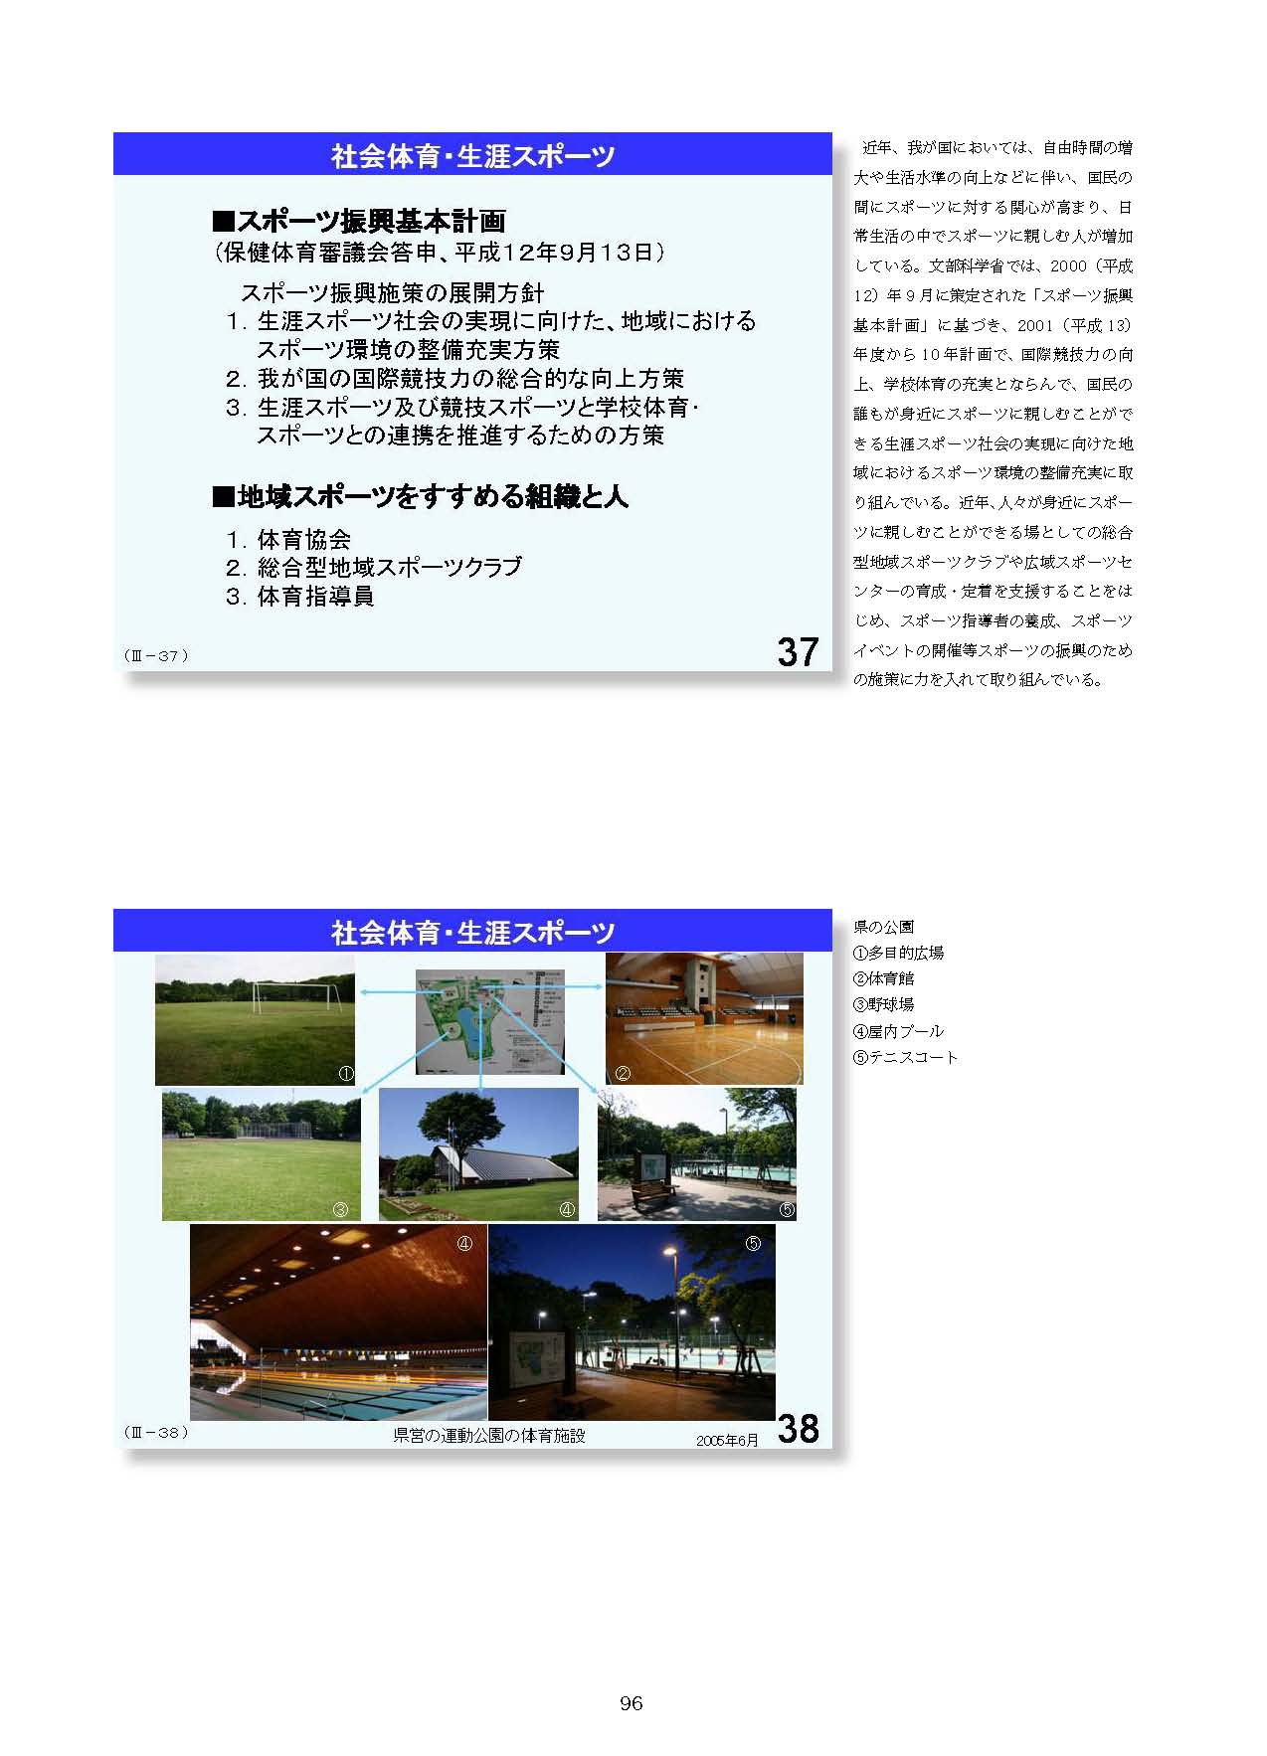
Task: Click slide 37 title '社会体育・生涯スポーツ'
Action: [472, 155]
